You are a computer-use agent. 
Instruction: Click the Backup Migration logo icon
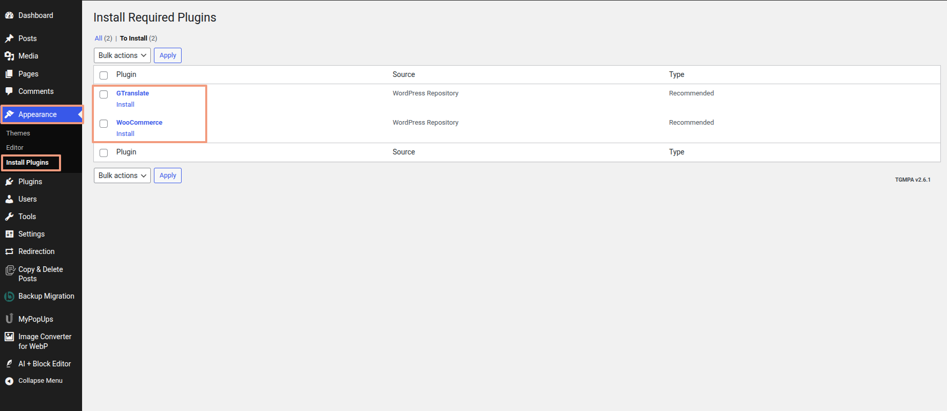click(x=9, y=296)
